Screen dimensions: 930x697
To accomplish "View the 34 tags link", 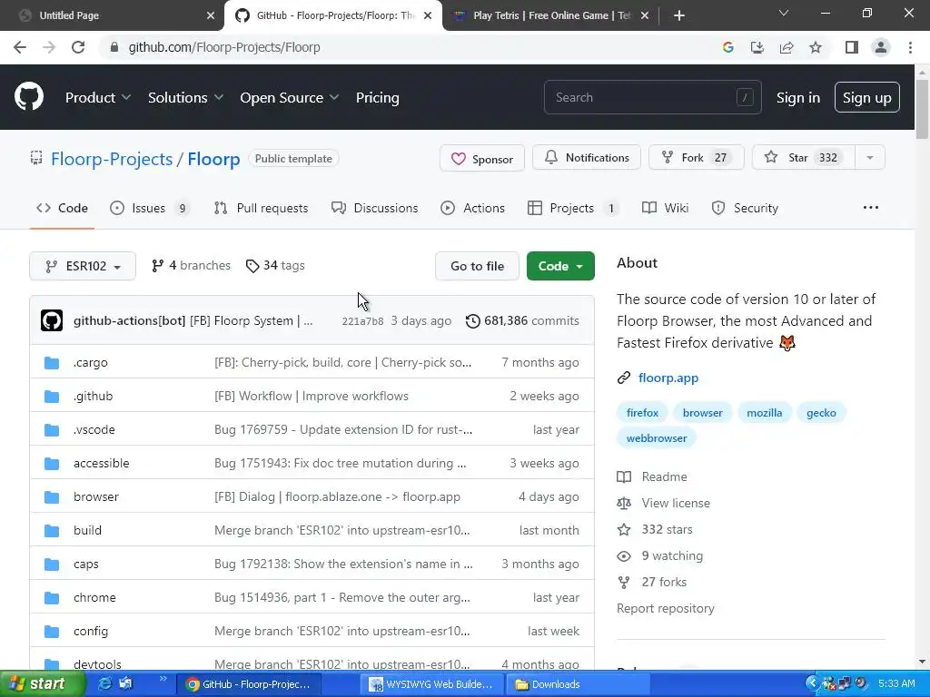I will tap(275, 266).
